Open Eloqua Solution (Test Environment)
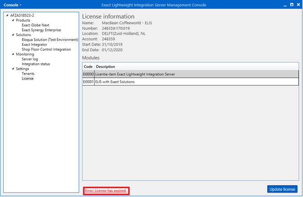Screen dimensions: 303x197 50,40
